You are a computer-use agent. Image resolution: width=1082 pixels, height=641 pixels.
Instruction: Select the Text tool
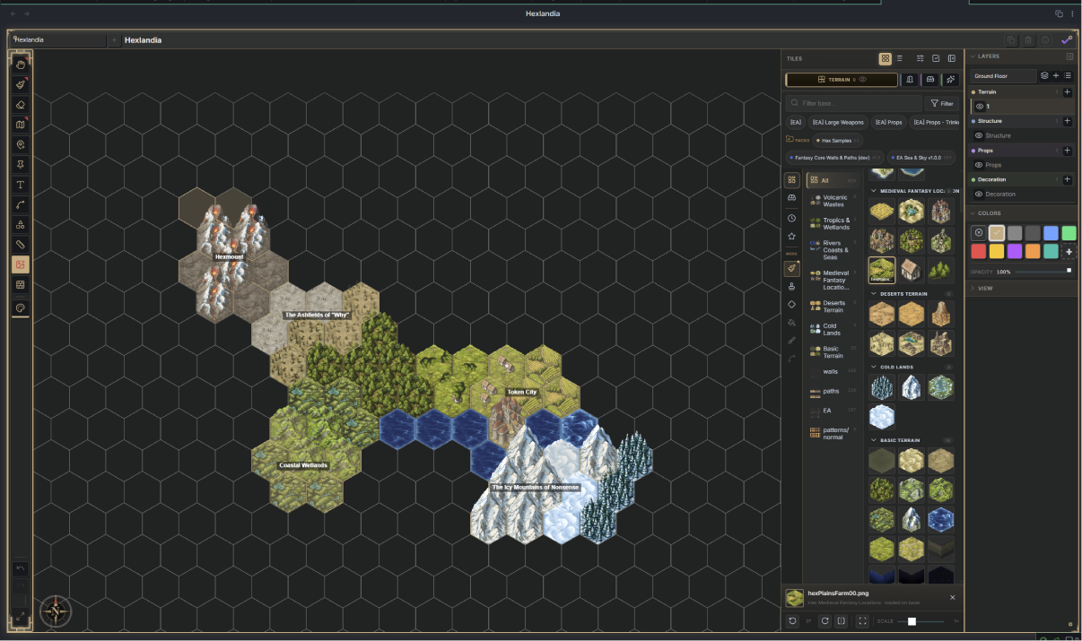21,185
